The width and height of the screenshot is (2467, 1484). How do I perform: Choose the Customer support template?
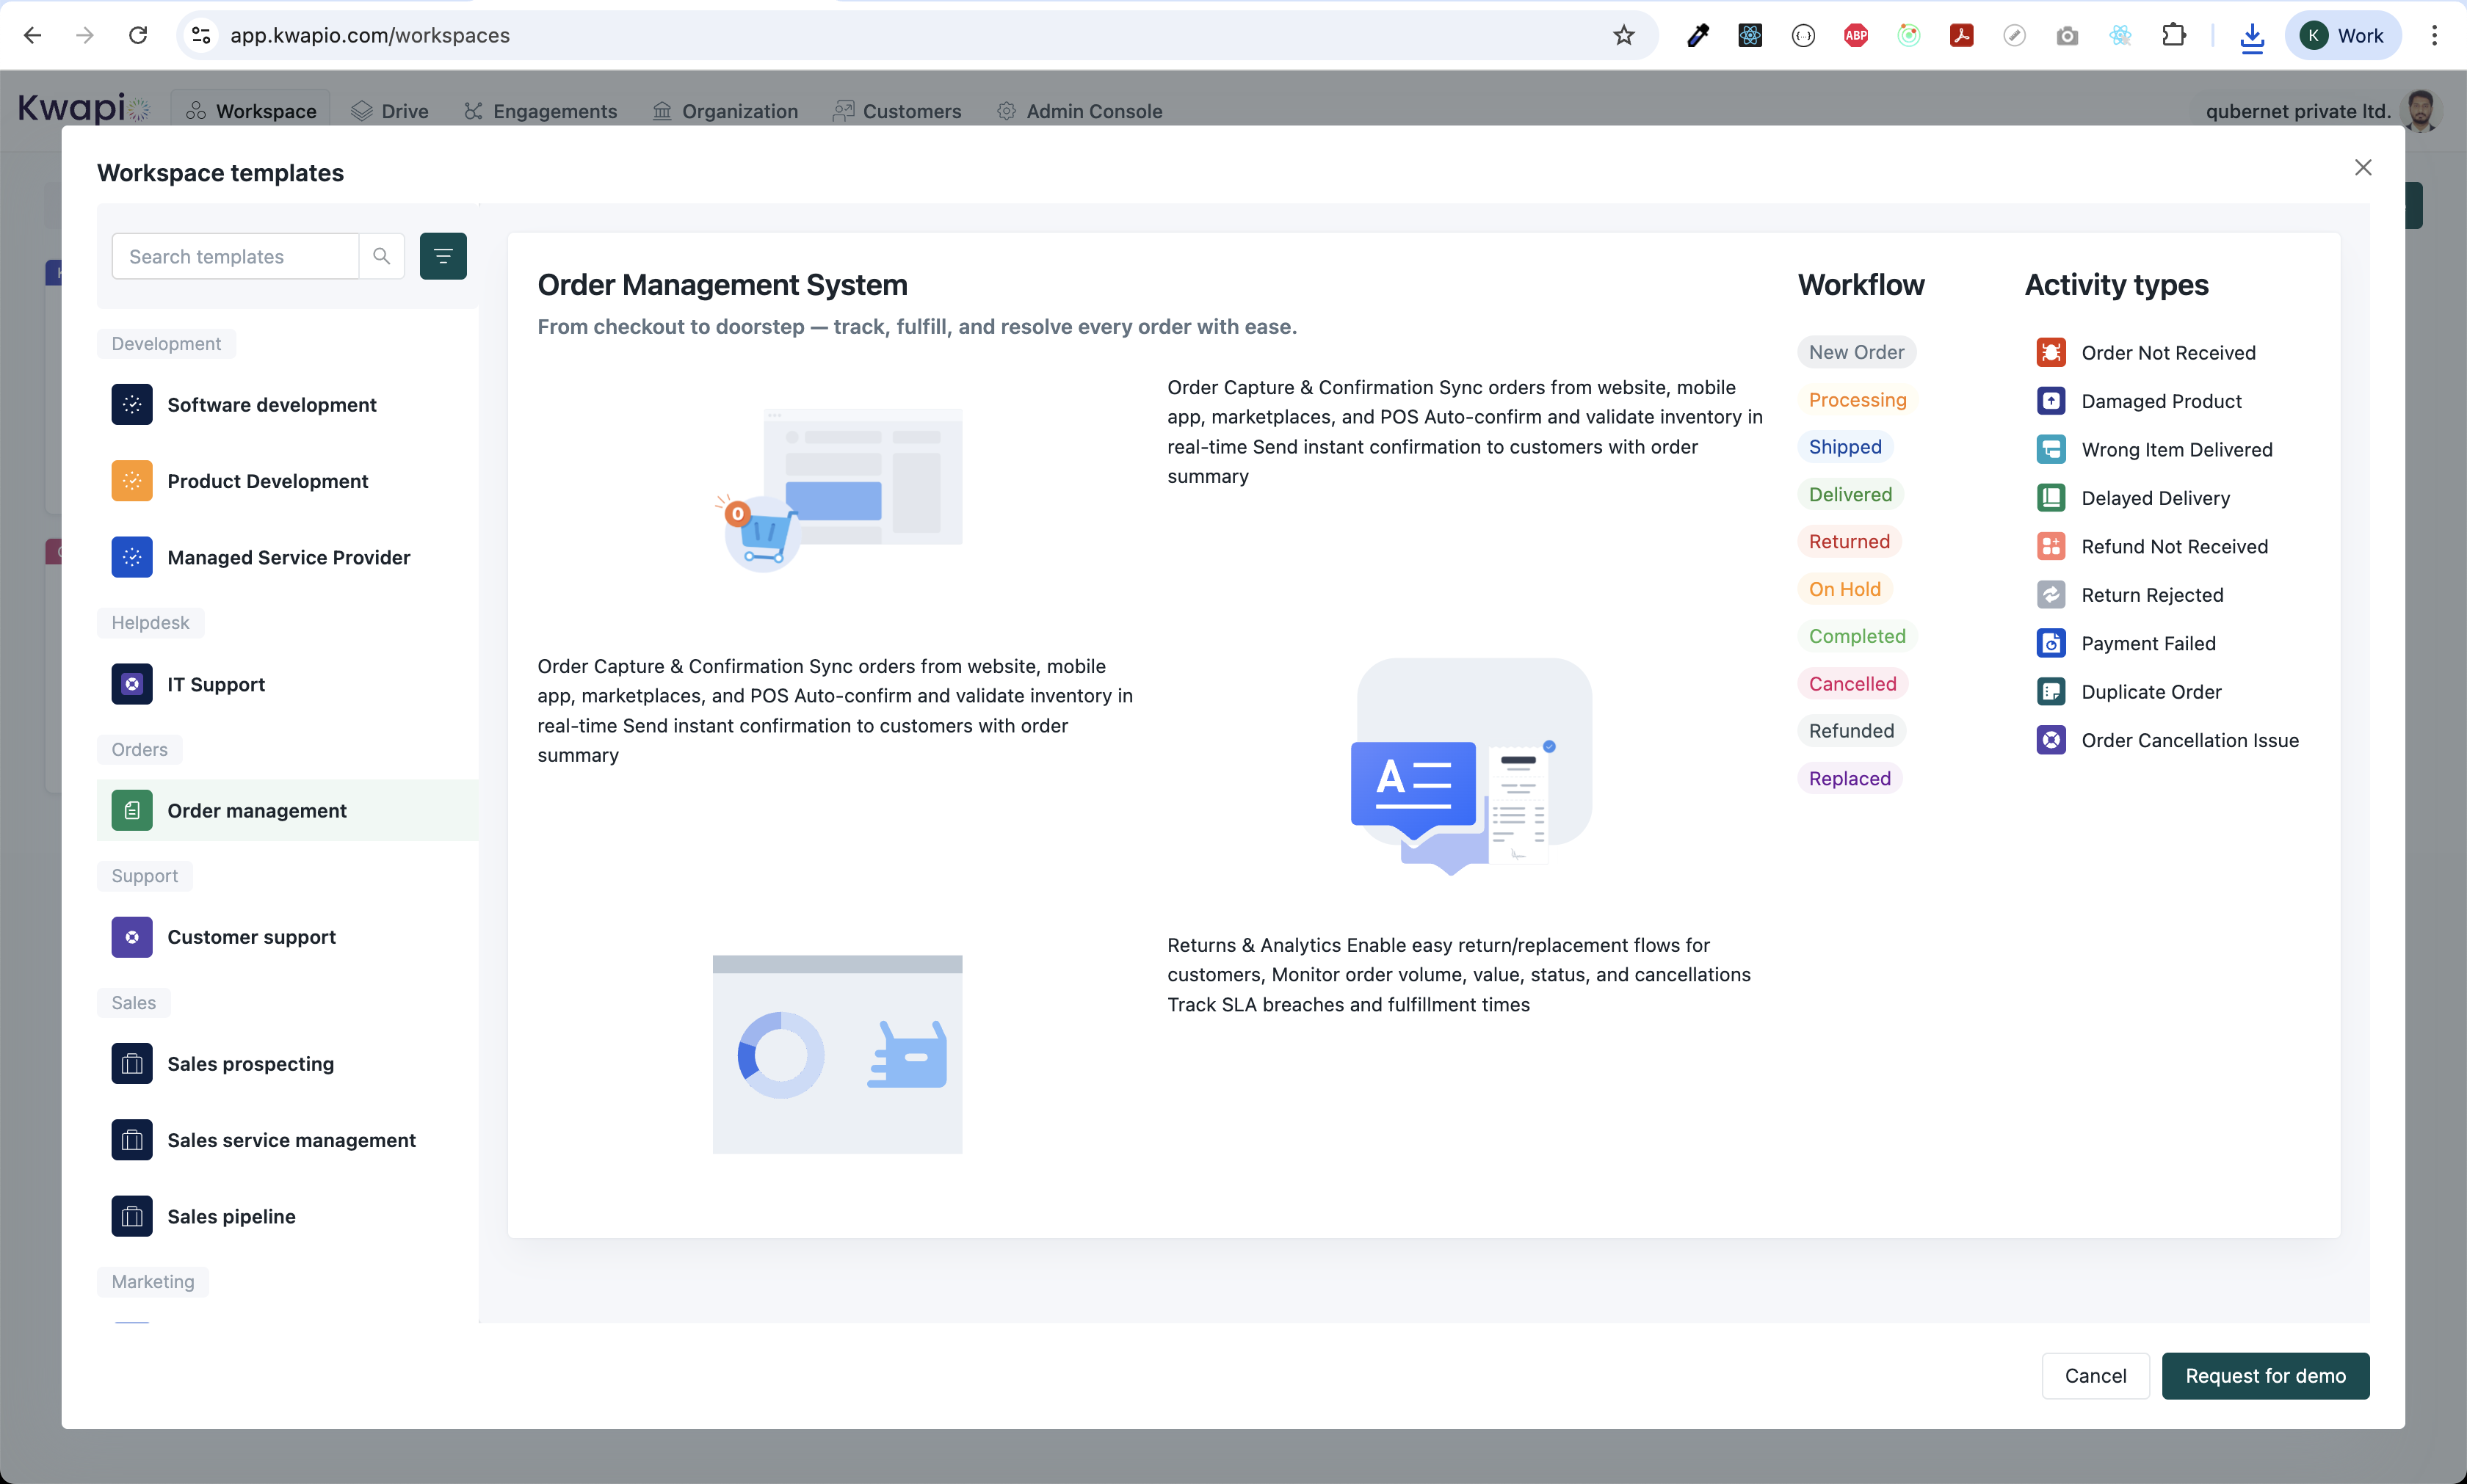pyautogui.click(x=251, y=937)
